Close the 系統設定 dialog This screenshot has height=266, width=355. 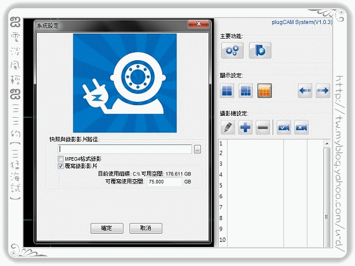click(x=198, y=24)
